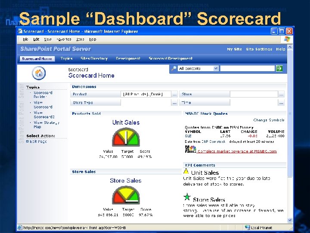The width and height of the screenshot is (310, 233).
Task: Switch to the Sites Directory tab
Action: pos(94,58)
